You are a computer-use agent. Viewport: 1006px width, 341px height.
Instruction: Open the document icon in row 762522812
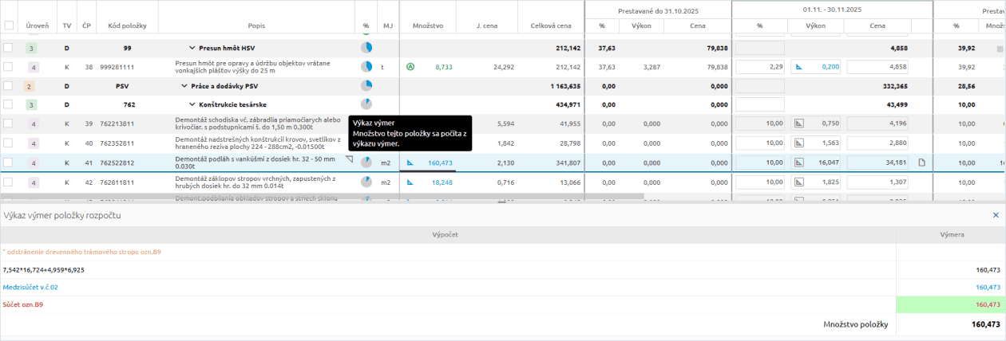pyautogui.click(x=921, y=163)
